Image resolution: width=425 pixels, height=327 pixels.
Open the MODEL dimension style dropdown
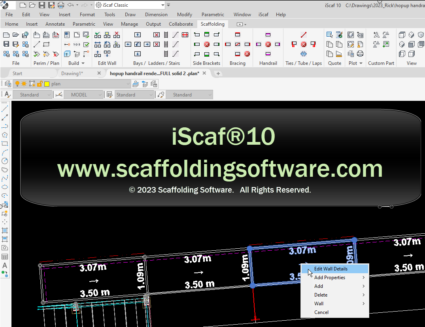click(100, 95)
